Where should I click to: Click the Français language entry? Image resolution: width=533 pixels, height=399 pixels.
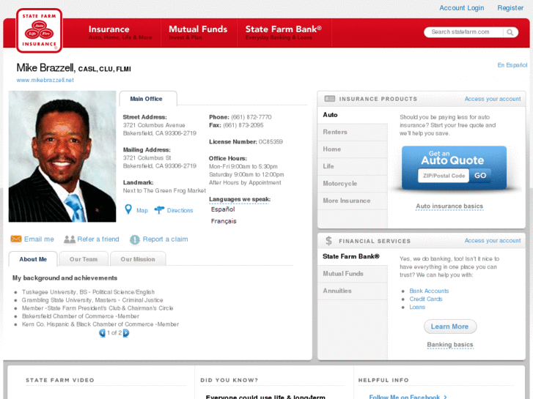[224, 221]
